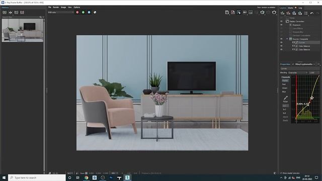Toggle the red channel circle button
The width and height of the screenshot is (322, 181).
point(77,12)
